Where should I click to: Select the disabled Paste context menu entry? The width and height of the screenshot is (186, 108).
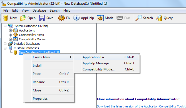[49, 74]
